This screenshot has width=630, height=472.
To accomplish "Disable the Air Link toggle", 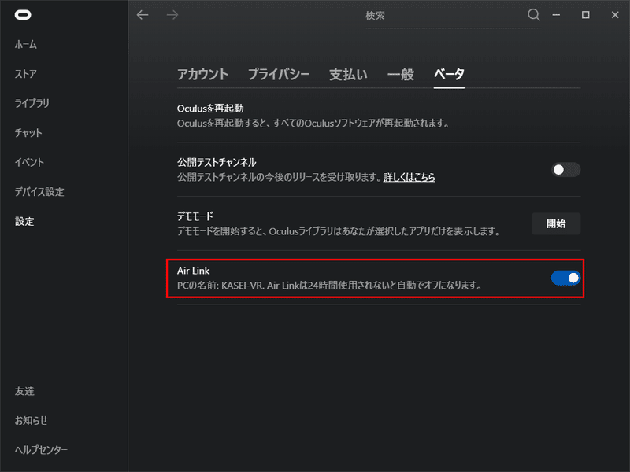I will tap(565, 277).
